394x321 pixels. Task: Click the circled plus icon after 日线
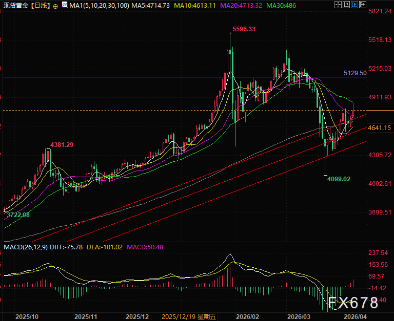click(55, 5)
